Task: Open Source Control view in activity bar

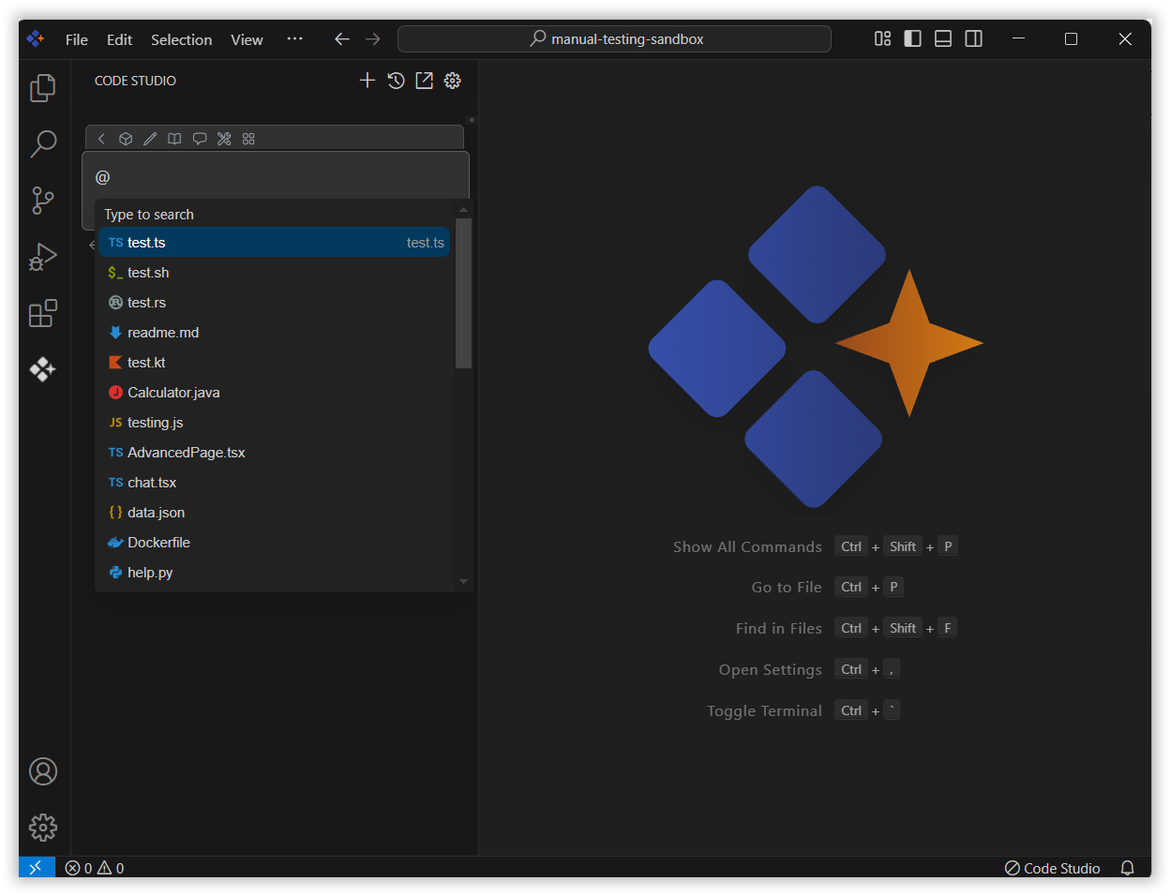Action: pos(43,201)
